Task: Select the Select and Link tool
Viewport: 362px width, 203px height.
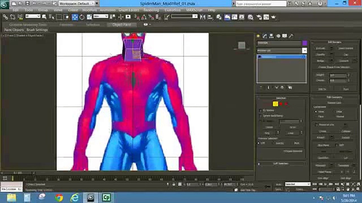Action: tap(5, 17)
